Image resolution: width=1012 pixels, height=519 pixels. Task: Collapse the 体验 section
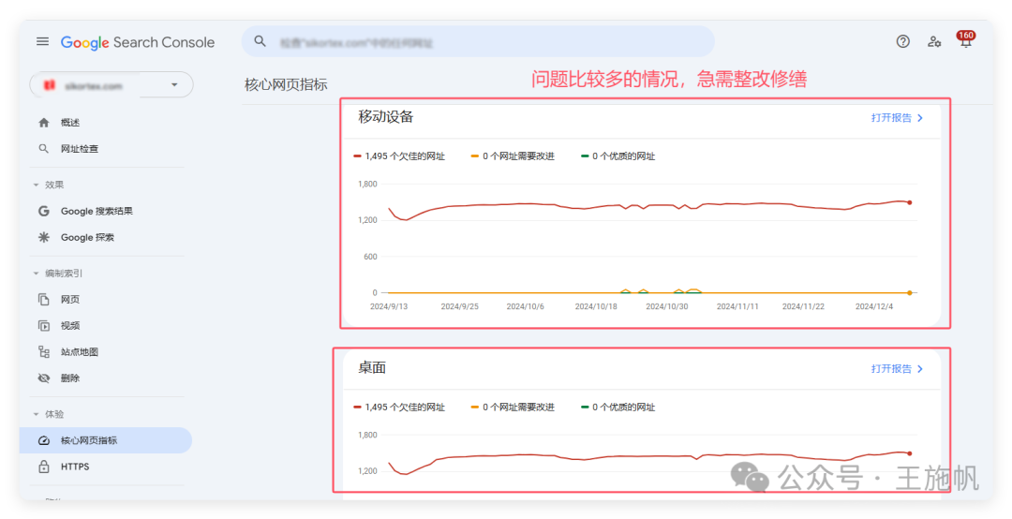[x=49, y=414]
